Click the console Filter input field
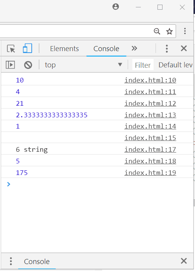This screenshot has height=271, width=195. tap(143, 65)
